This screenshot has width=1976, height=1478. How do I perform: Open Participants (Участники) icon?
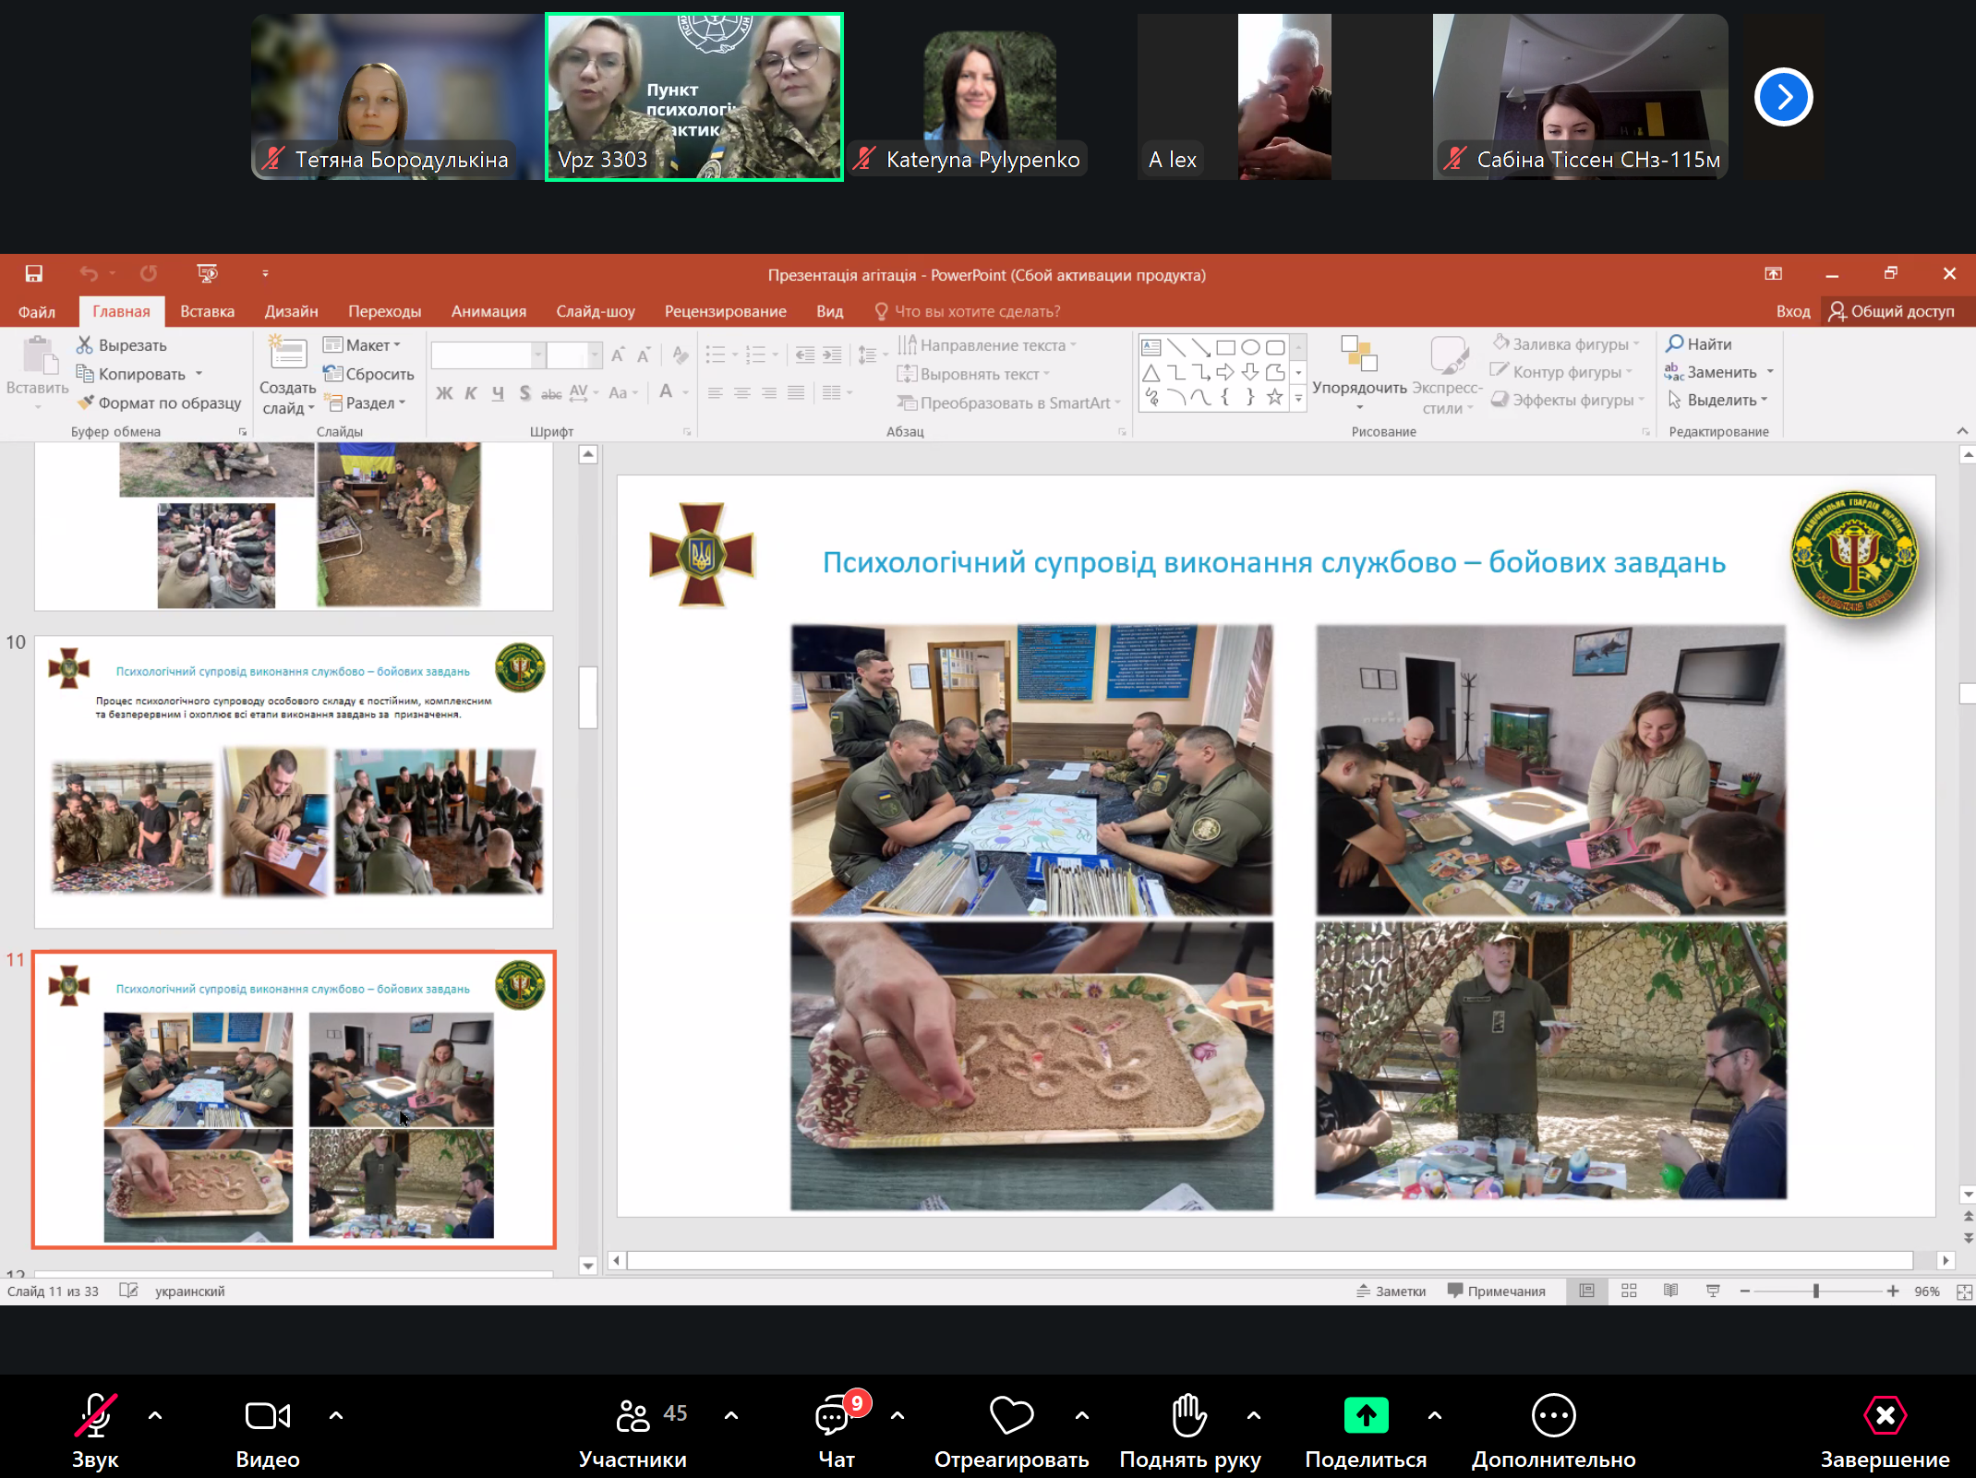tap(633, 1415)
